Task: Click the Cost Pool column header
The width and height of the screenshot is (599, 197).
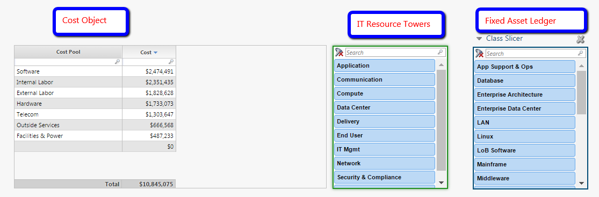Action: tap(68, 52)
